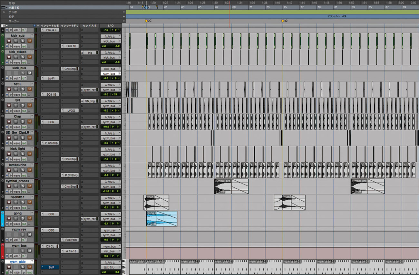The width and height of the screenshot is (419, 275).
Task: Solo the ryzm_bus track
Action: [23, 251]
